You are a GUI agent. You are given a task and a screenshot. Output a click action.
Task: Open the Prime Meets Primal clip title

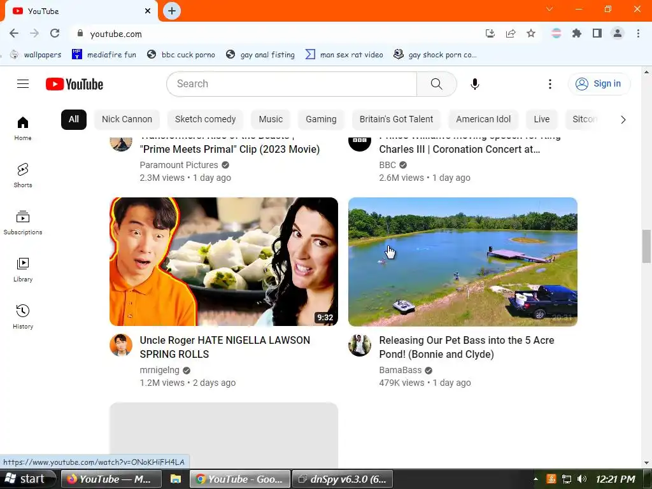230,146
